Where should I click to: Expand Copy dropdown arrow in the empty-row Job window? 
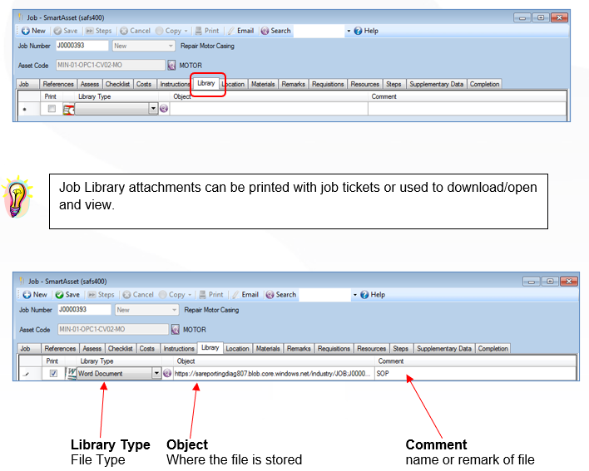pos(186,31)
